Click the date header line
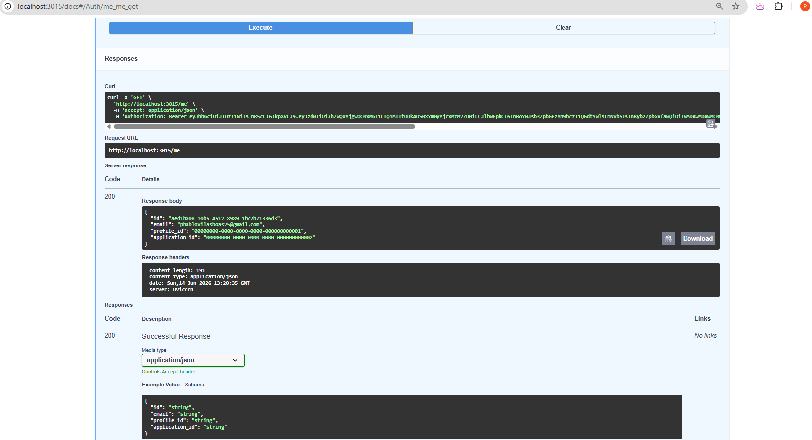The image size is (812, 440). tap(199, 283)
